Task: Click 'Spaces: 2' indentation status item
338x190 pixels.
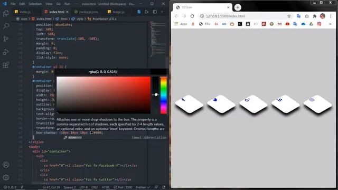Action: click(70, 187)
